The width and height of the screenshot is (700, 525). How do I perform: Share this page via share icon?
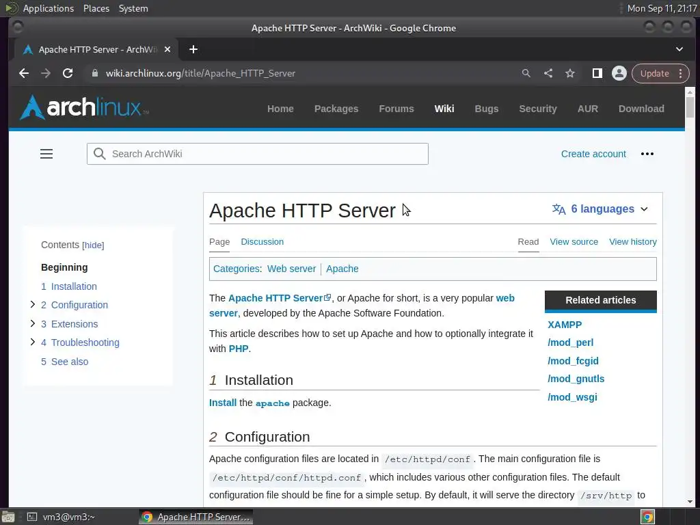click(x=548, y=73)
